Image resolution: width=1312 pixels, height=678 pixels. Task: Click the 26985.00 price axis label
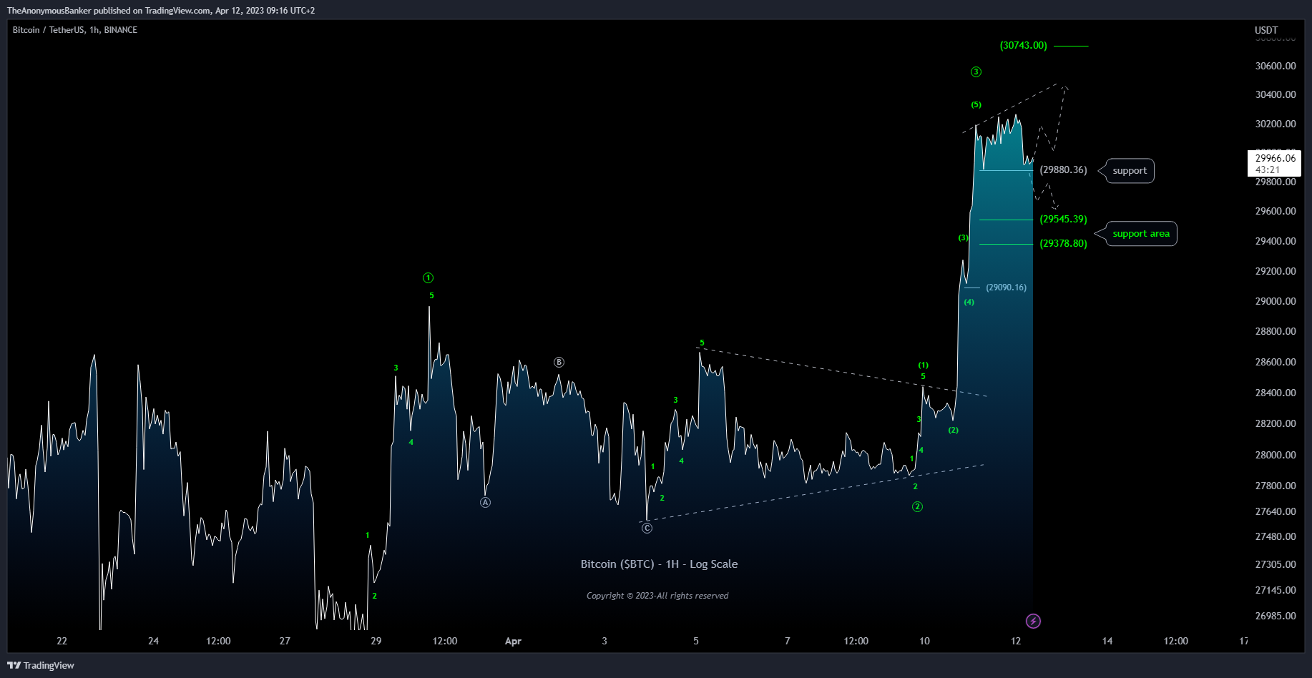tap(1276, 615)
